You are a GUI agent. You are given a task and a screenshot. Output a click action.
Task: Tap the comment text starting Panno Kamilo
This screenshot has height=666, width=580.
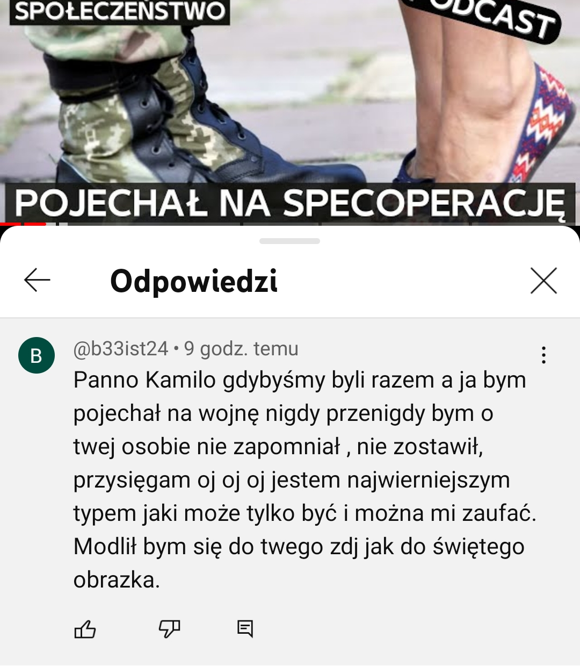(x=305, y=479)
